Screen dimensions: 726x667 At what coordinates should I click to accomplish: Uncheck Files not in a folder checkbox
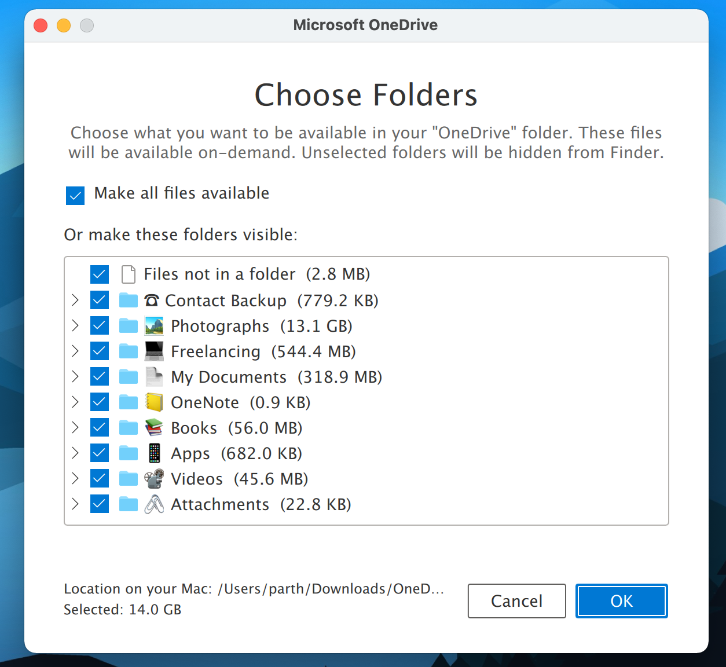tap(100, 274)
